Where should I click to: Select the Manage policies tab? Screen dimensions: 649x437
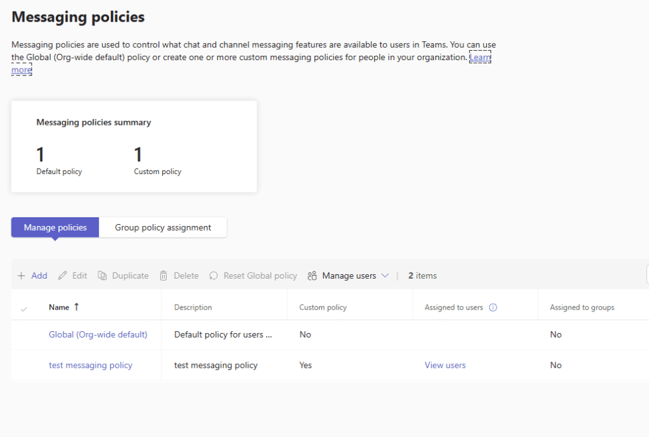pyautogui.click(x=55, y=227)
